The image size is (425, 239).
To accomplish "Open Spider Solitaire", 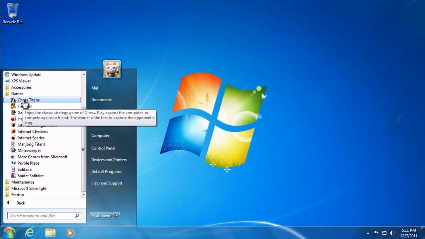I will [30, 176].
